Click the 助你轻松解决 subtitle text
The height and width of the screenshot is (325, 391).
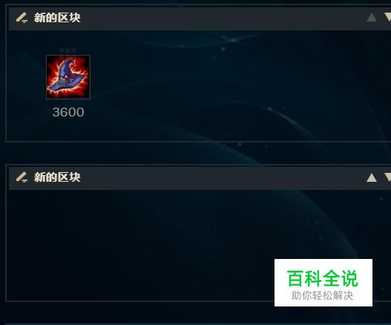pyautogui.click(x=323, y=296)
